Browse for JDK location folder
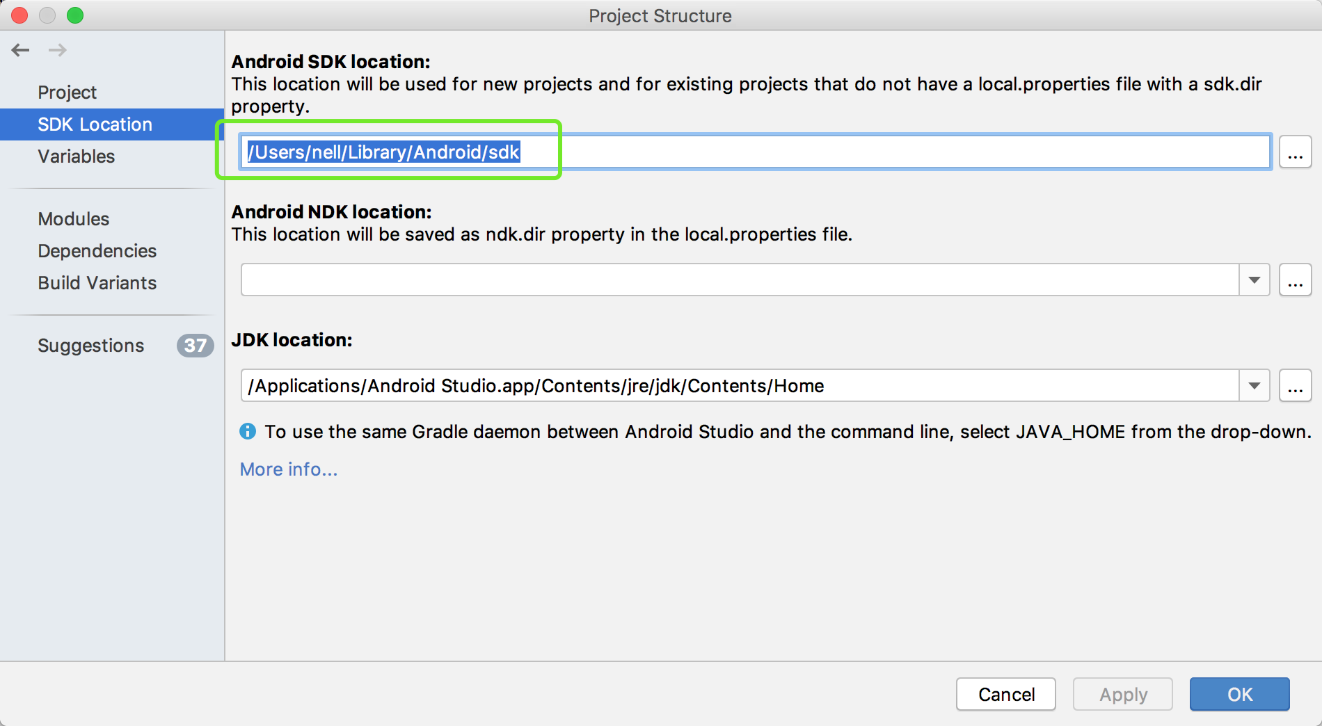Image resolution: width=1322 pixels, height=726 pixels. (1295, 386)
